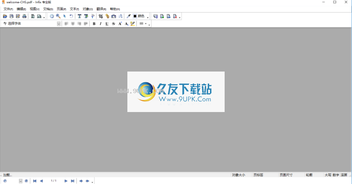Align text right
The width and height of the screenshot is (352, 184).
point(79,24)
